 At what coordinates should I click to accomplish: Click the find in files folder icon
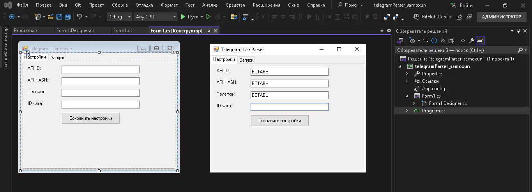click(234, 17)
